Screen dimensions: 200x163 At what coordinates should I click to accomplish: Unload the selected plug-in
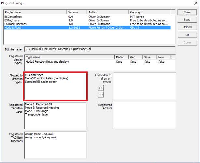pyautogui.click(x=187, y=27)
